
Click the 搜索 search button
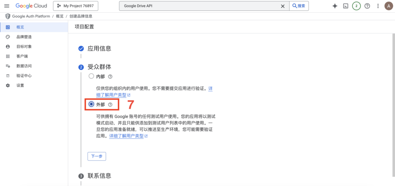(299, 6)
